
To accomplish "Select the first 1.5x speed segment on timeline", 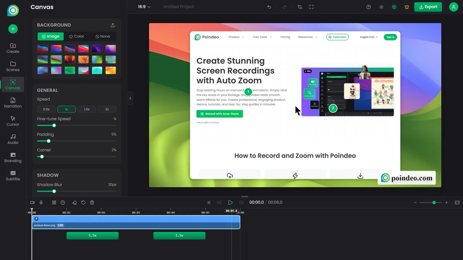I will pyautogui.click(x=93, y=235).
